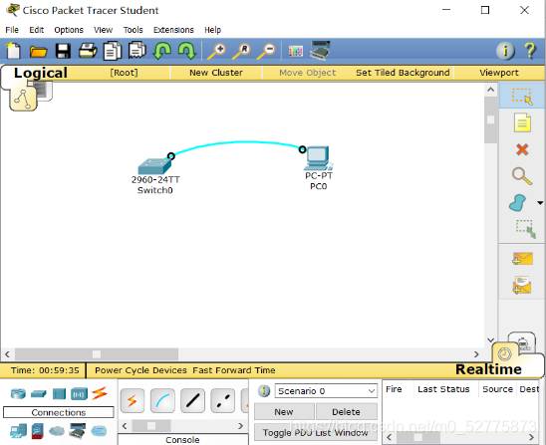Undo with the left green arrow
Image resolution: width=546 pixels, height=445 pixels.
pos(162,51)
